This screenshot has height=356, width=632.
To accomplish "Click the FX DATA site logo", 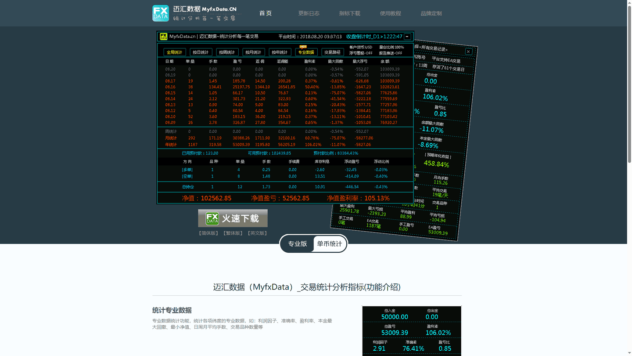I will tap(161, 13).
